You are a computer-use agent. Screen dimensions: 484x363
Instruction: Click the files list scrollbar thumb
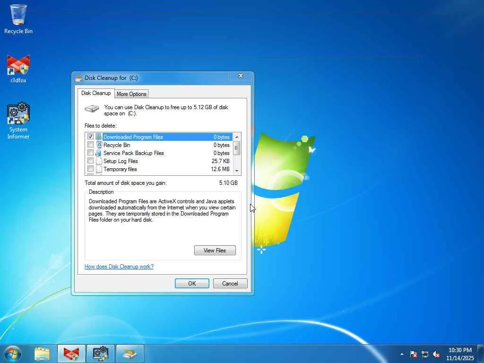(x=237, y=148)
